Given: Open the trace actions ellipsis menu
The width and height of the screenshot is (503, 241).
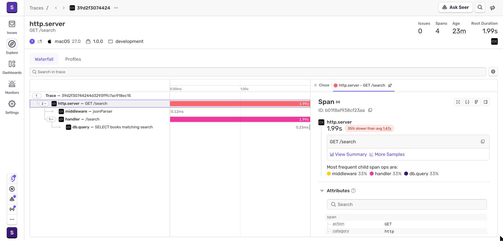Looking at the screenshot, I should click(116, 8).
